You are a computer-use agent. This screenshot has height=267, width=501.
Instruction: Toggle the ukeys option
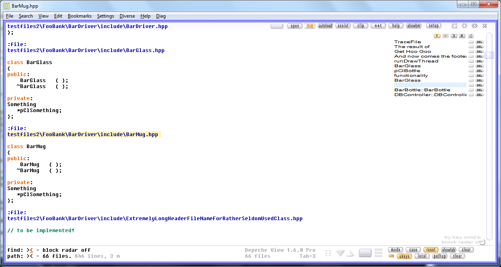pos(404,256)
